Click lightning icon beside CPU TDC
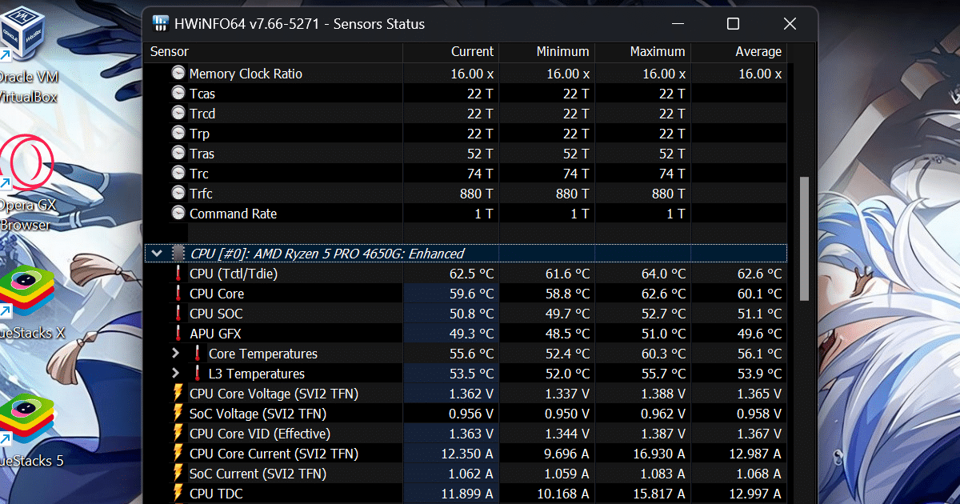 click(178, 494)
